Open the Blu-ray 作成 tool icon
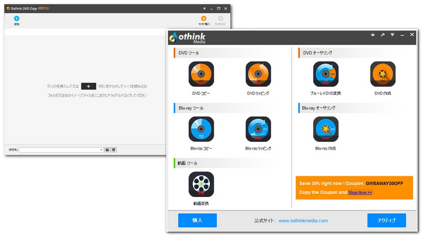The height and width of the screenshot is (235, 421). pos(326,129)
